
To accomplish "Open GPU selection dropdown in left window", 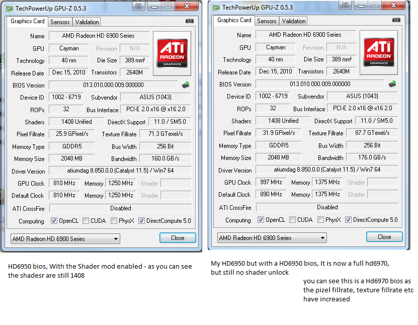I will pyautogui.click(x=65, y=238).
